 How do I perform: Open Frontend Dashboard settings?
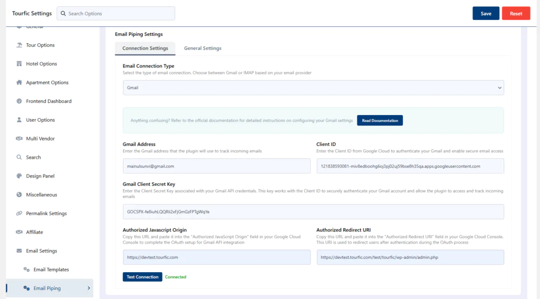tap(50, 101)
